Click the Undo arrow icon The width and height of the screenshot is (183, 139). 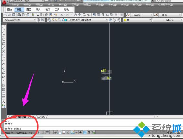(61, 15)
